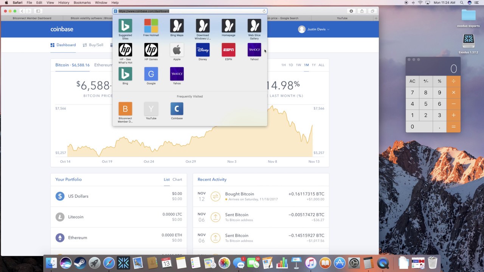Click the Spotlight search icon in menu bar

tap(461, 3)
